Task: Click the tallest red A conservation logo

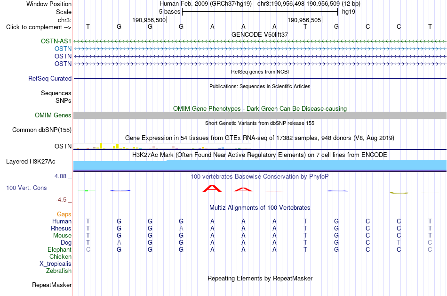Action: [212, 189]
